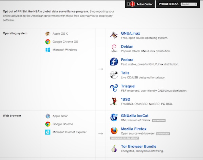Click the 'FSF endorsed, user-friendly' description
The width and height of the screenshot is (203, 160).
click(x=154, y=91)
